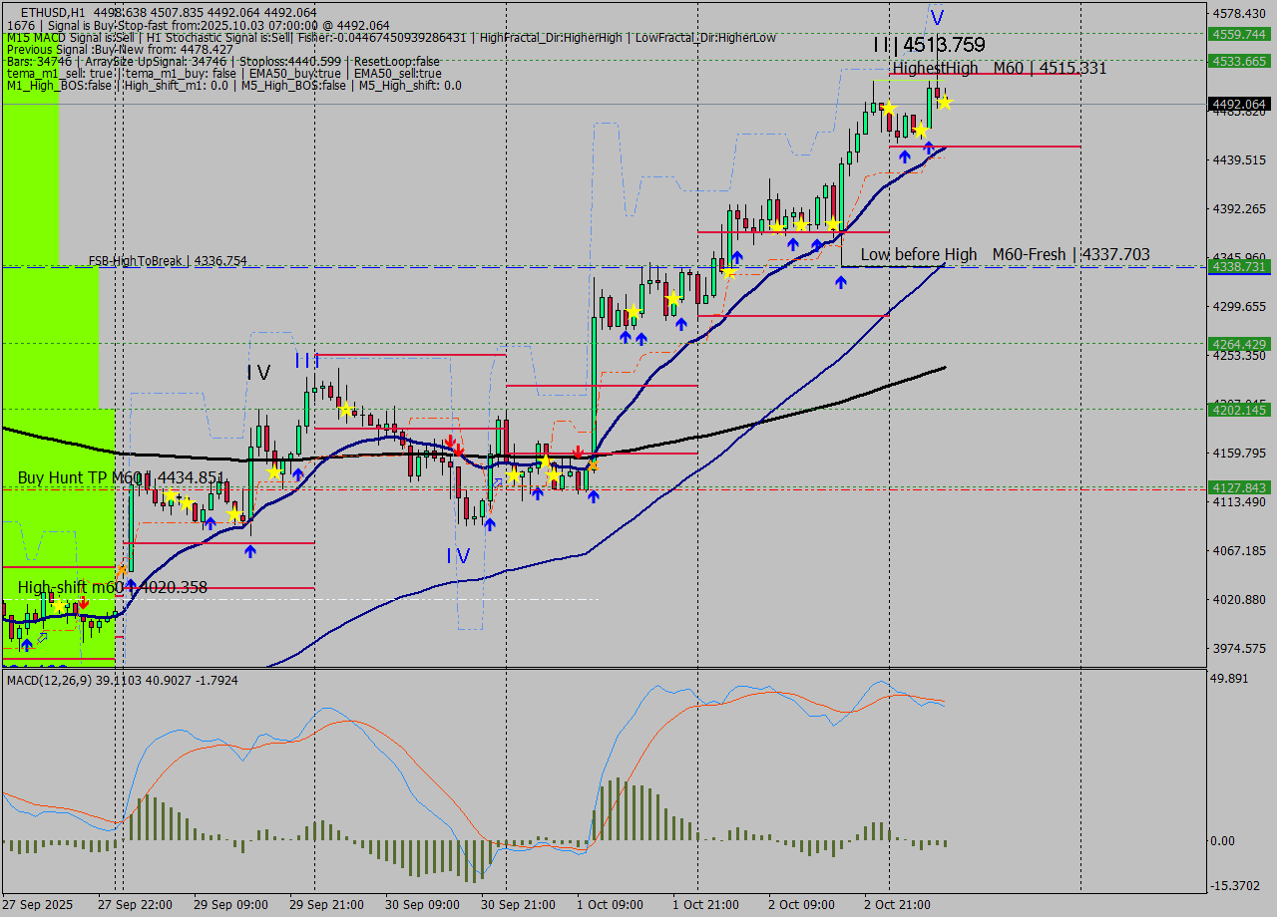Select the blue IV wave label near bottom
This screenshot has width=1277, height=917.
[x=458, y=556]
